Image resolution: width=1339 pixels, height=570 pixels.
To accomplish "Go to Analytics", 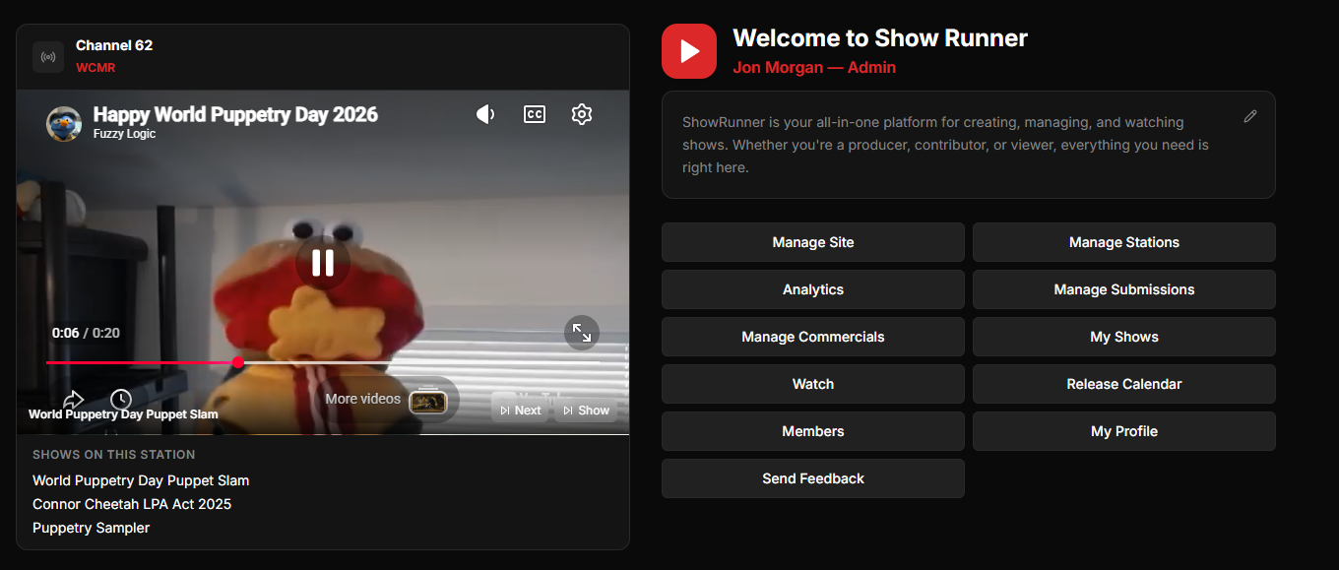I will [812, 289].
